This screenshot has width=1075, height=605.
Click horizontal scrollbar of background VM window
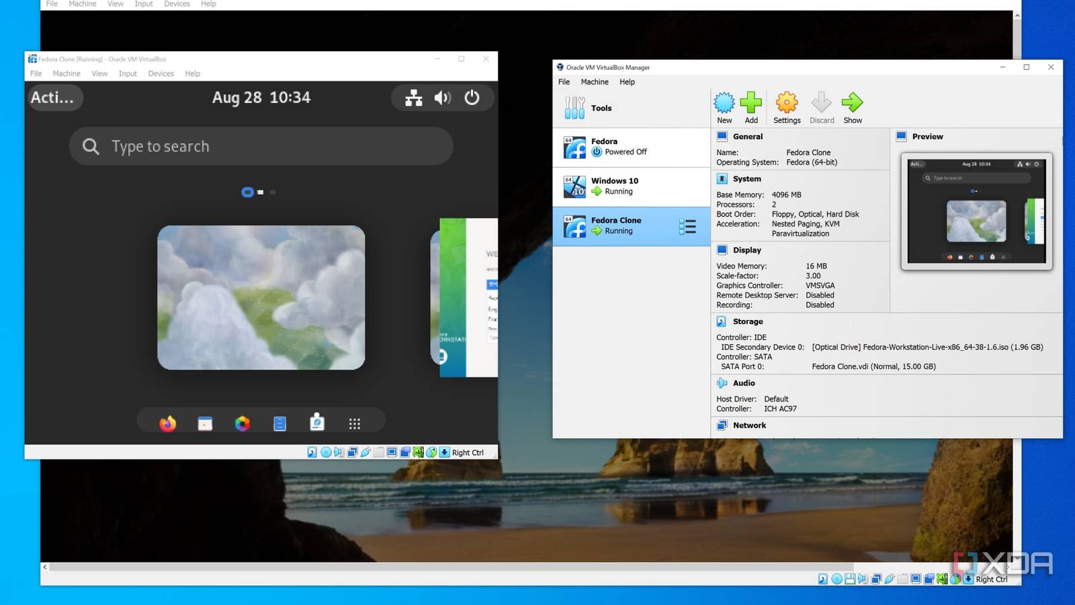coord(451,567)
